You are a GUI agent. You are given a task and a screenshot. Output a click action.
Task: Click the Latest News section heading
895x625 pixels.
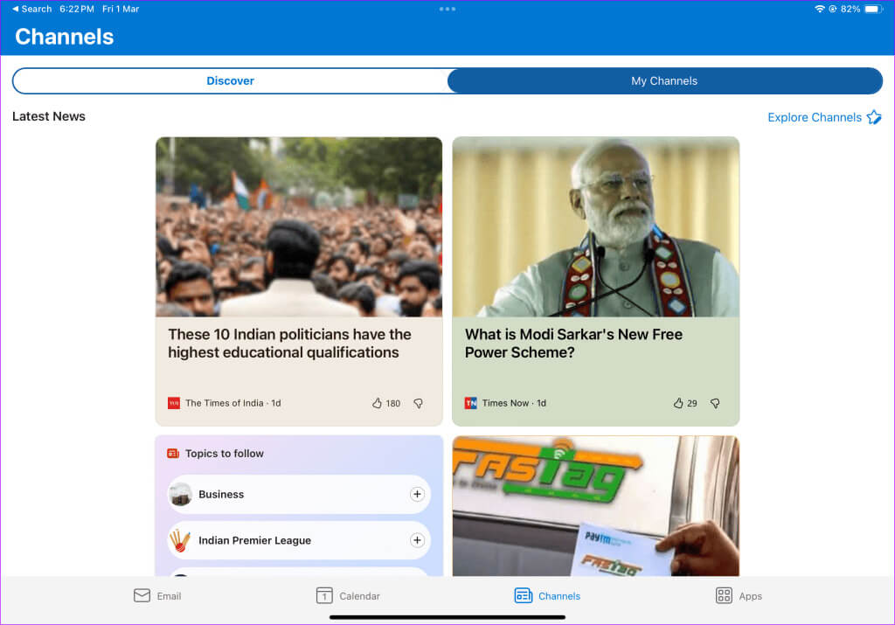click(49, 116)
